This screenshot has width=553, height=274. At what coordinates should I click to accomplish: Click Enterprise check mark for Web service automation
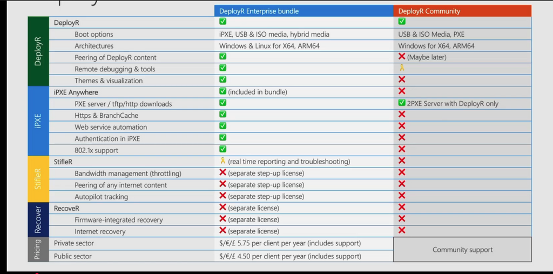click(222, 126)
